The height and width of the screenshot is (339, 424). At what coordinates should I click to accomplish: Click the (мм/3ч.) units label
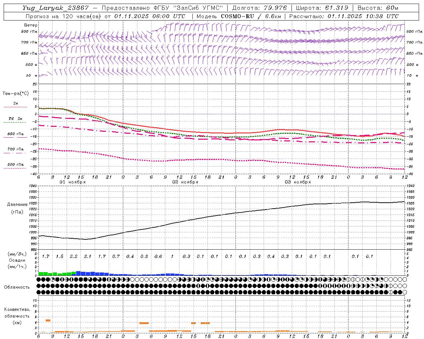point(17,254)
